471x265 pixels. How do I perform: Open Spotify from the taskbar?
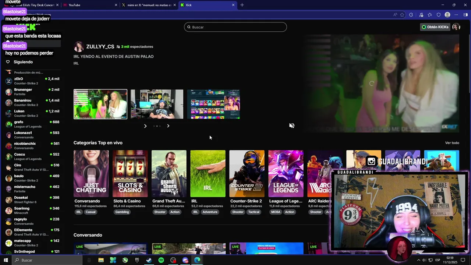[161, 260]
